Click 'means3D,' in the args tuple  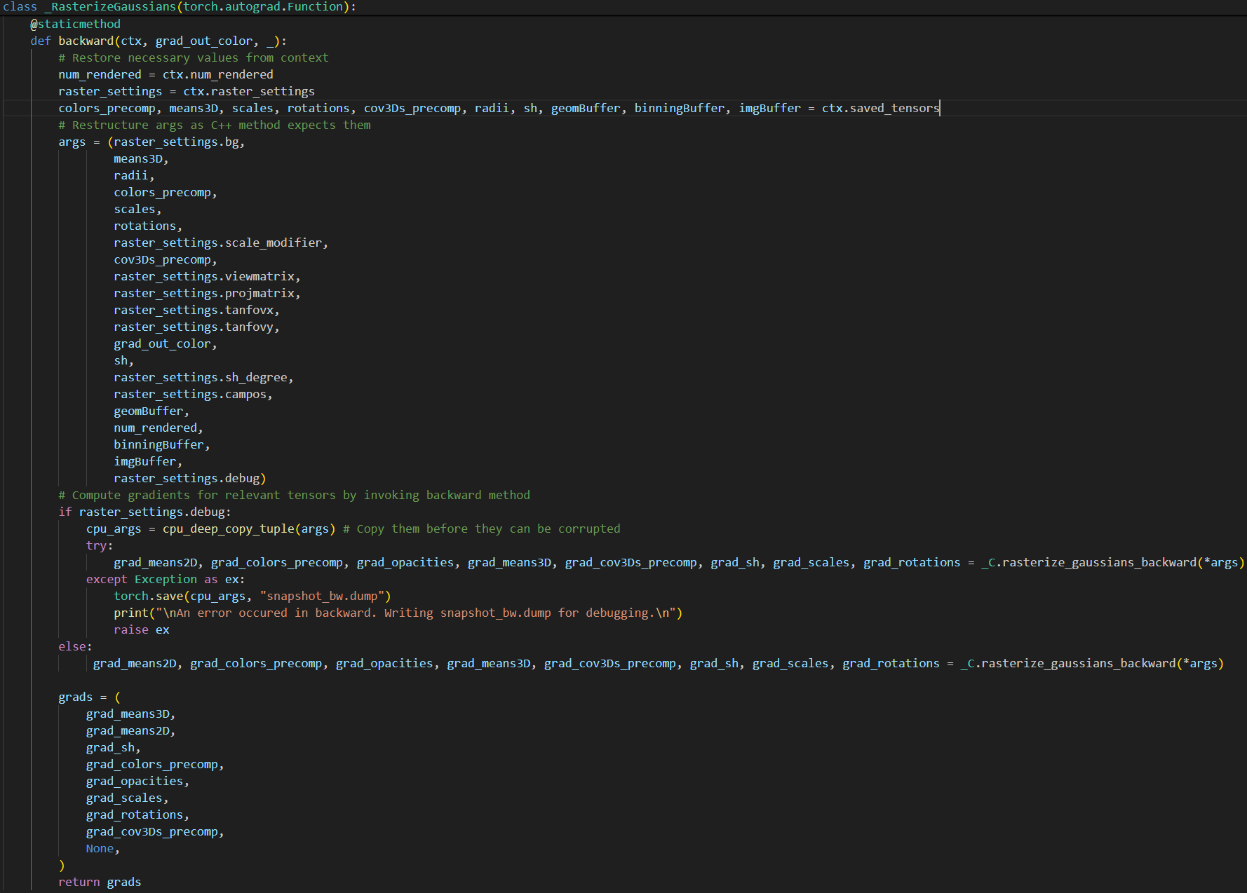coord(141,158)
